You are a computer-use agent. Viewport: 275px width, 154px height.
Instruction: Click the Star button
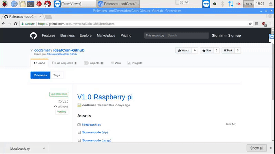click(207, 50)
